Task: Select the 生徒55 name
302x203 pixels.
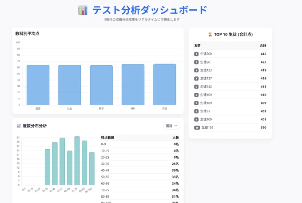Action: (205, 111)
